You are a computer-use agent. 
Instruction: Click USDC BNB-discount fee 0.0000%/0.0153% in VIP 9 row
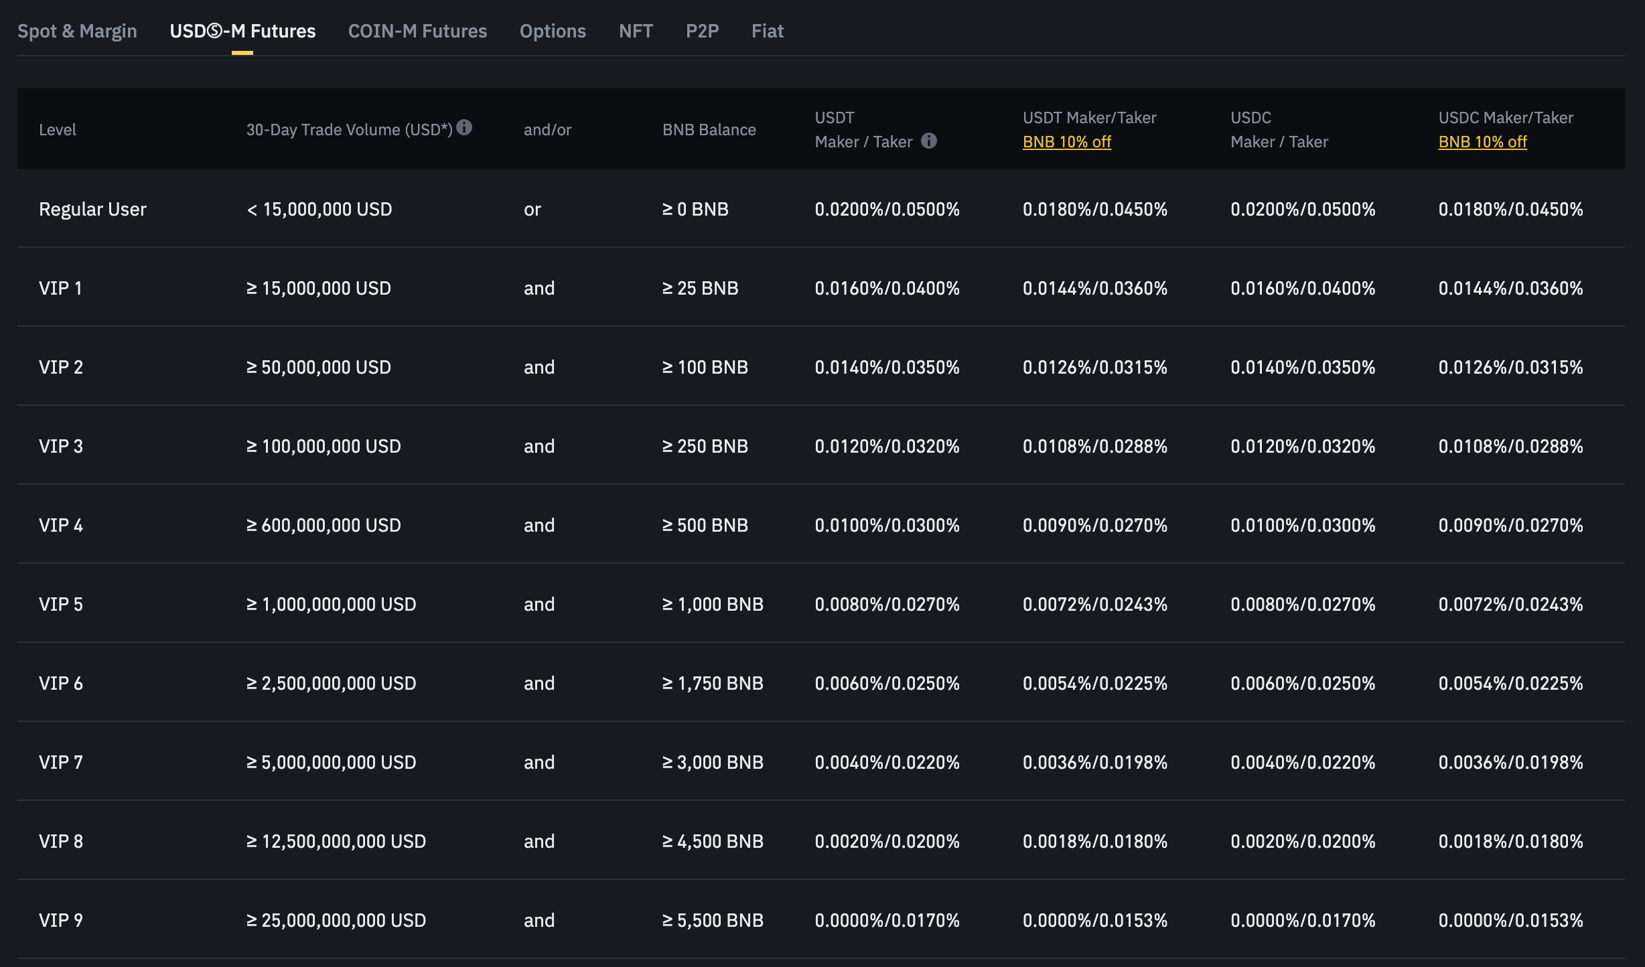(x=1511, y=920)
